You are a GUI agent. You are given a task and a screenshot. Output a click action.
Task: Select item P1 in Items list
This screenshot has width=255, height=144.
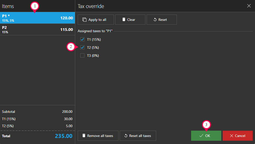[37, 18]
